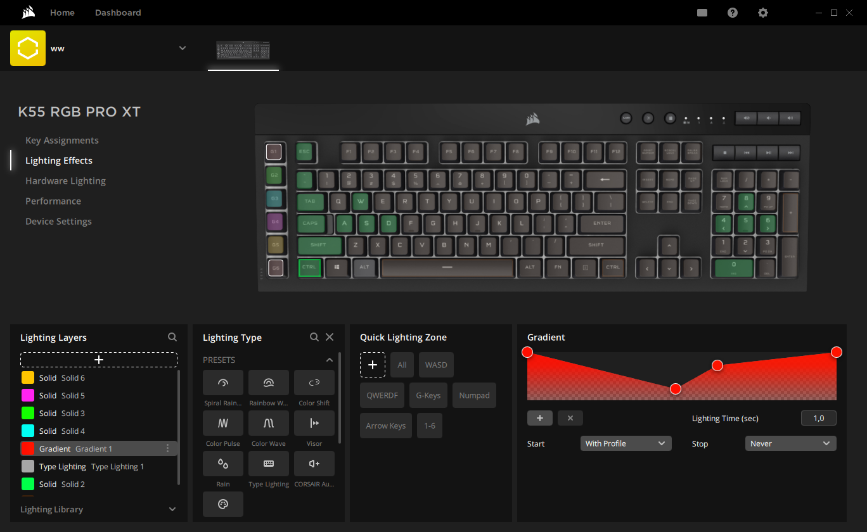Select the Numpad lighting zone
This screenshot has width=867, height=532.
[x=474, y=395]
